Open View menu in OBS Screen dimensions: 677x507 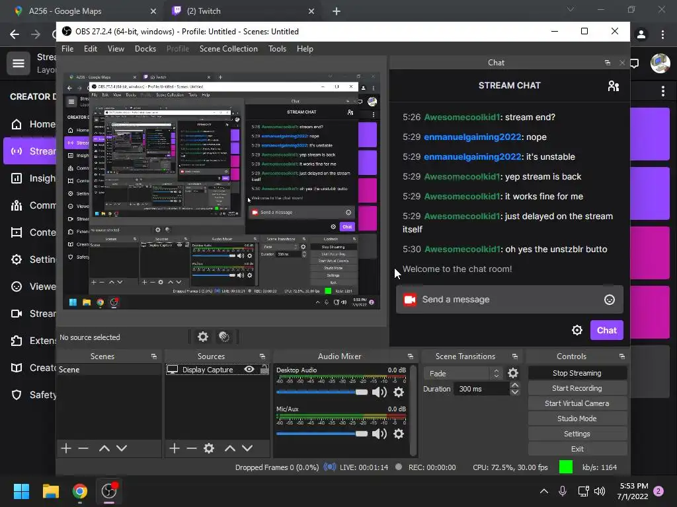(x=116, y=49)
